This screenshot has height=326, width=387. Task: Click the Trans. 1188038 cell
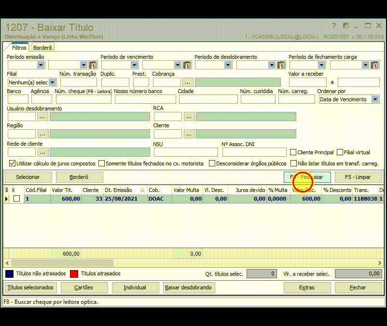(x=365, y=199)
